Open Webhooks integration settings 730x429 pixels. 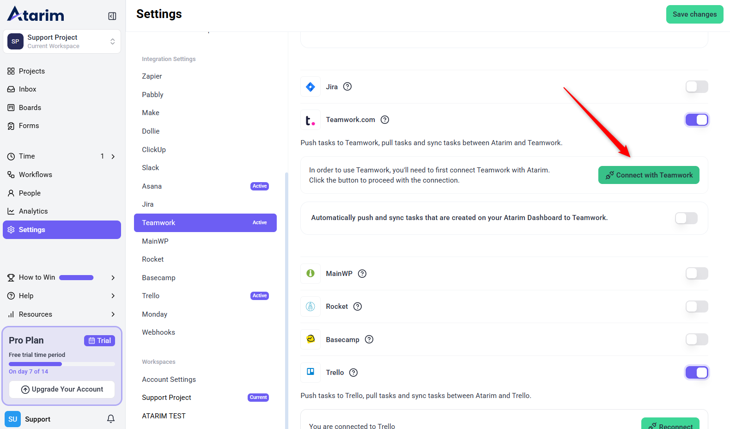[x=158, y=332]
